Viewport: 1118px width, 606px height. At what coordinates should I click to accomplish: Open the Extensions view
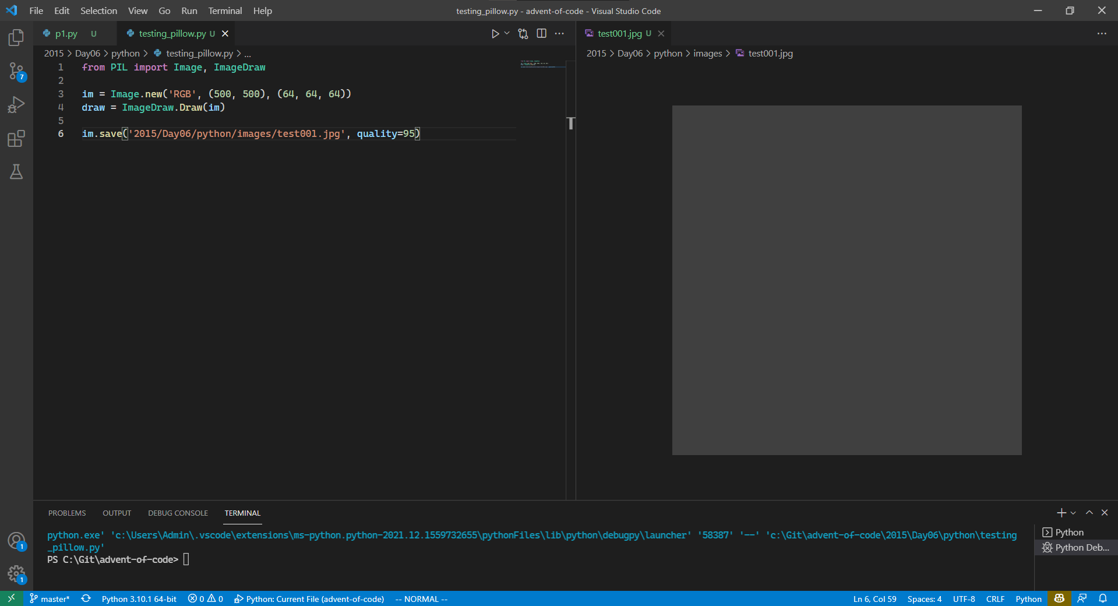pyautogui.click(x=16, y=139)
